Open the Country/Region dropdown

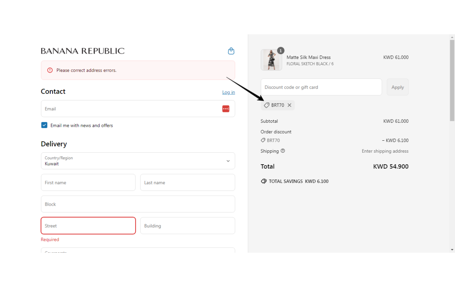point(138,161)
